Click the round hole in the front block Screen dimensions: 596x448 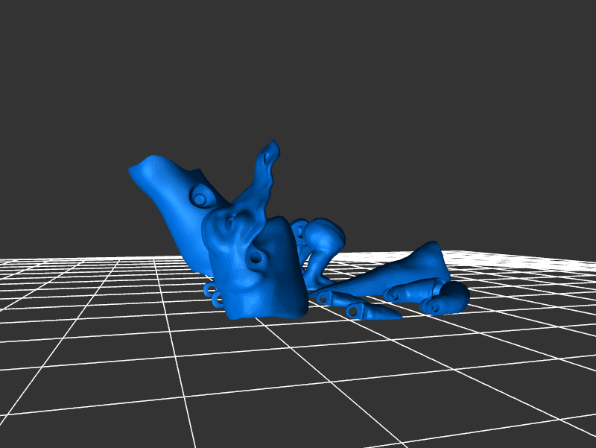click(256, 258)
